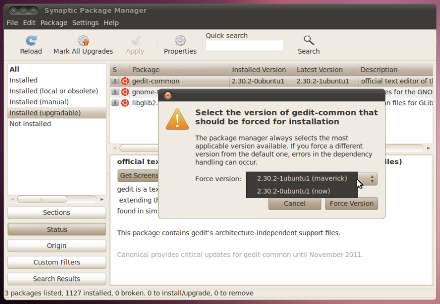
Task: Maximize the Synaptic window
Action: pyautogui.click(x=33, y=11)
